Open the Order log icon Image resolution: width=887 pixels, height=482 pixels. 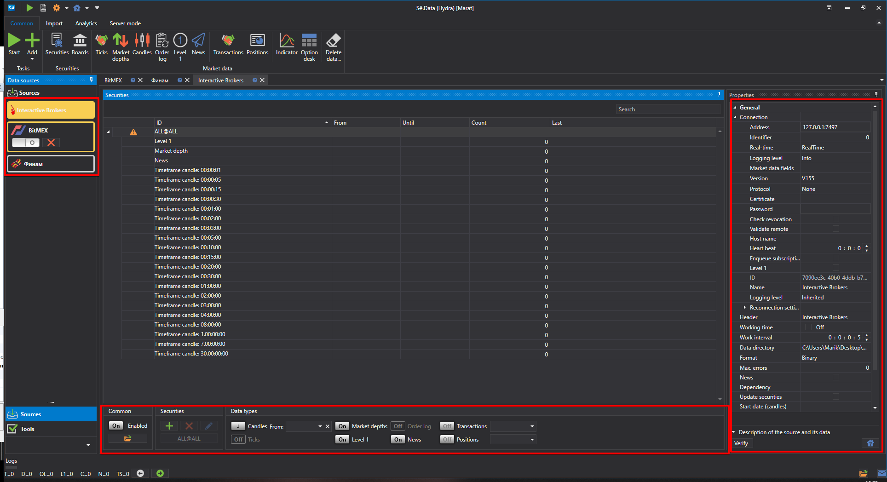162,40
